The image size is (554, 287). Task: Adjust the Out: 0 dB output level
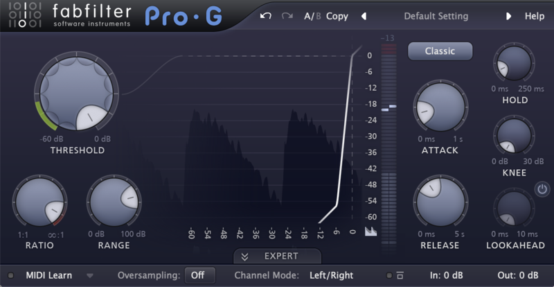coord(518,275)
